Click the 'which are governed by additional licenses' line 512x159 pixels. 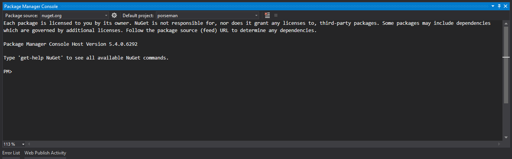coord(160,31)
